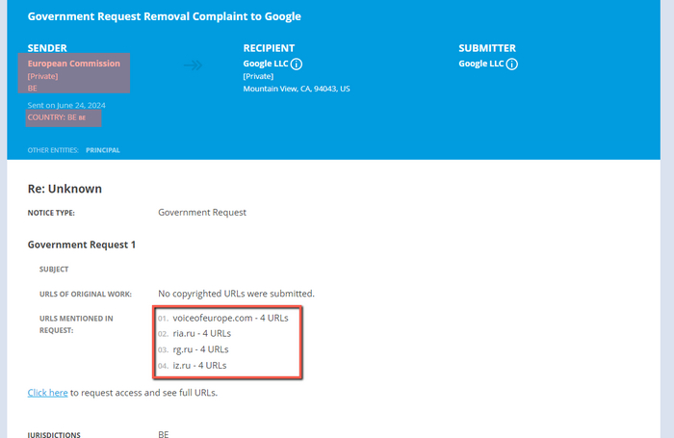
Task: Click the Government Request notice type value
Action: 202,213
